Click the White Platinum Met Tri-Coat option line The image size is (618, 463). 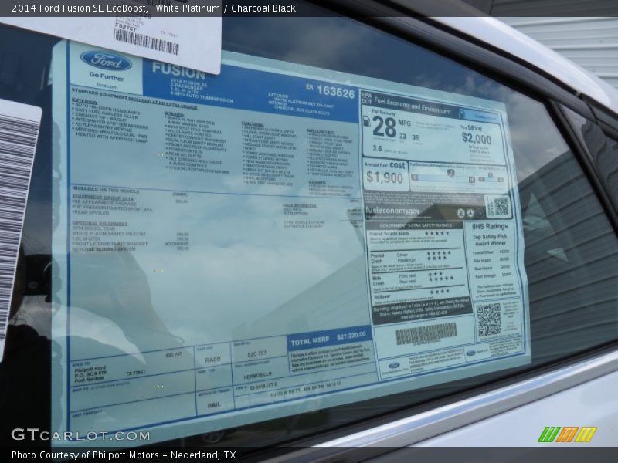click(x=109, y=234)
